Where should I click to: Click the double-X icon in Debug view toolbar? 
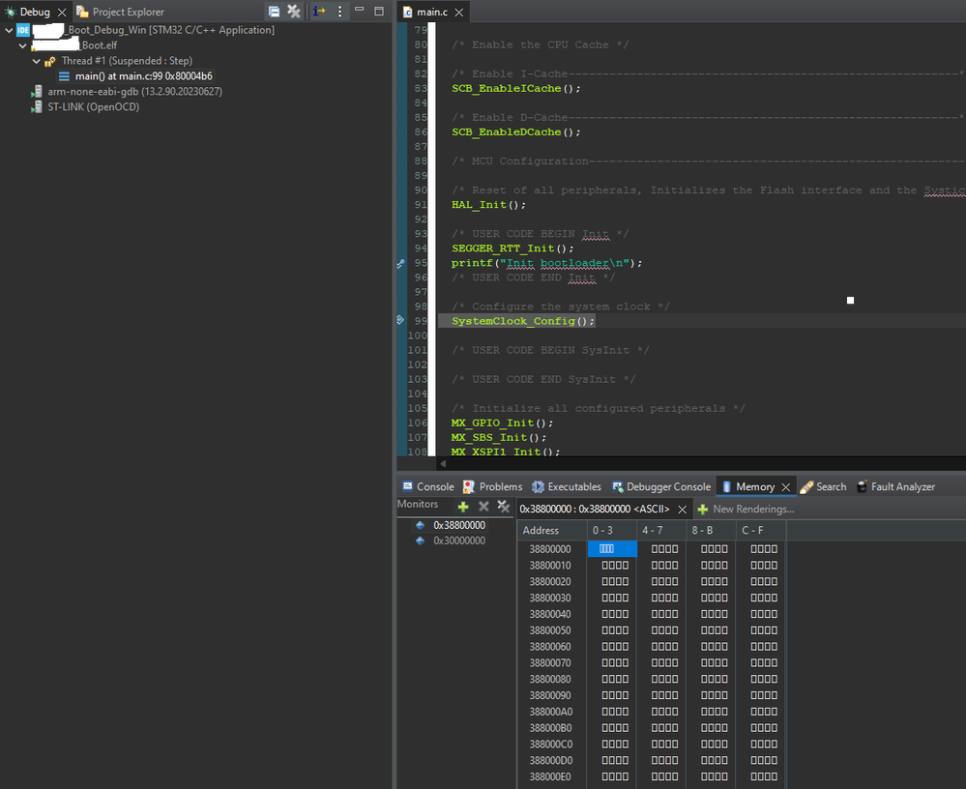(294, 12)
